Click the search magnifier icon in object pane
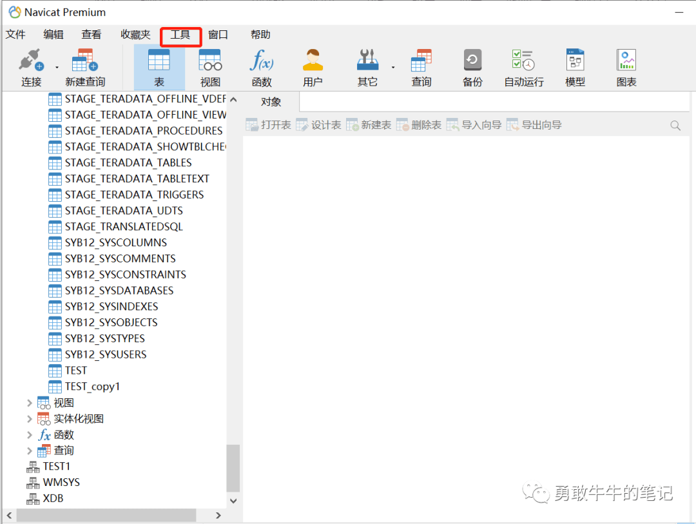696x524 pixels. click(x=675, y=126)
